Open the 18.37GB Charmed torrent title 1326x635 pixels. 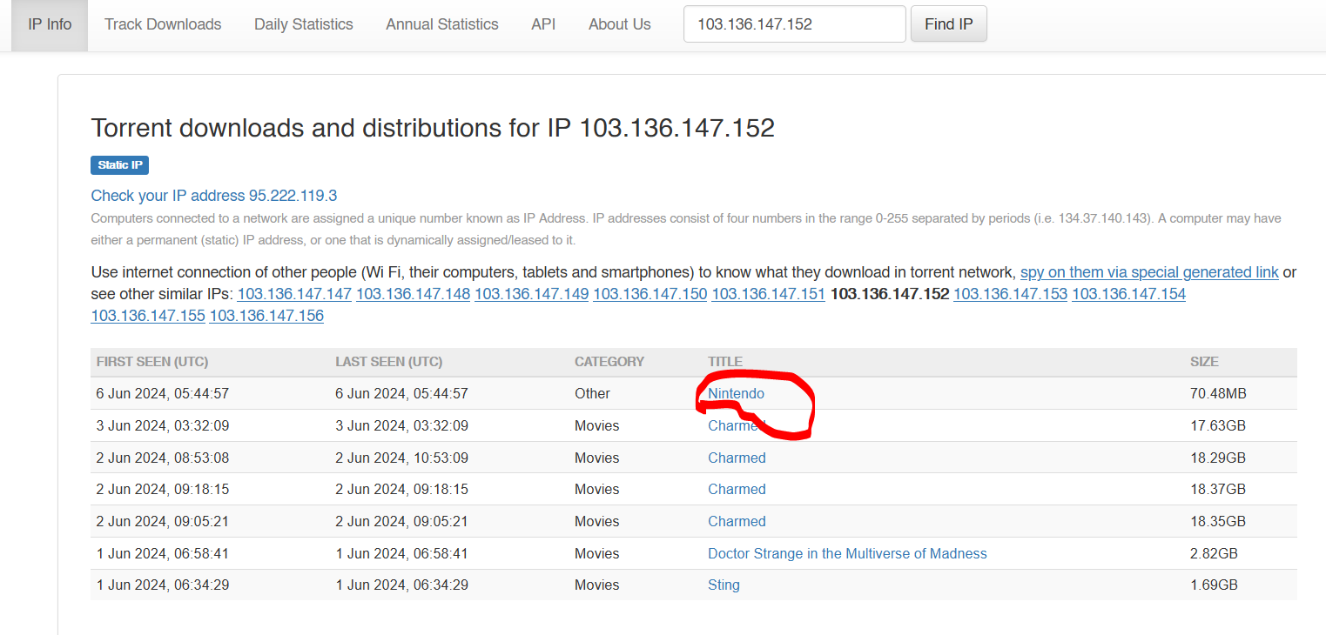click(737, 490)
